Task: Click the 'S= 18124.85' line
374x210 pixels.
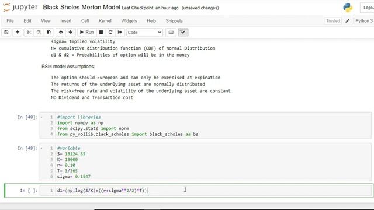Action: (71, 154)
